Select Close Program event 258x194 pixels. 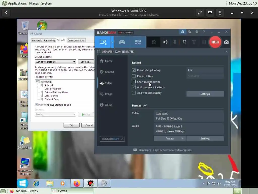(x=53, y=89)
